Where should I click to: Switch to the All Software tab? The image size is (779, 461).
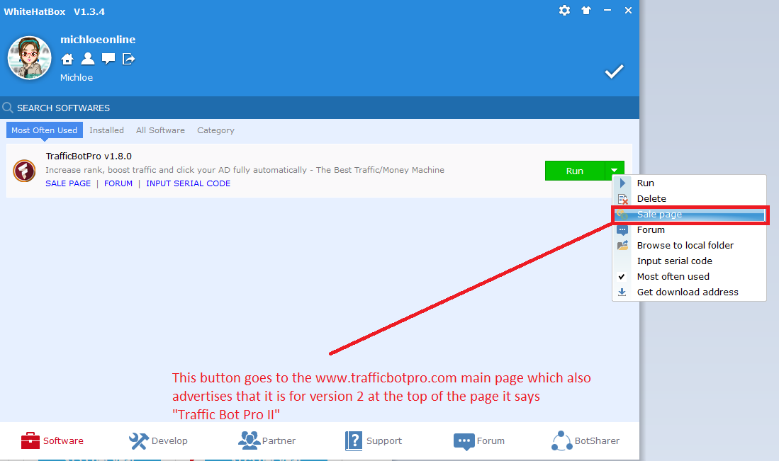(x=160, y=130)
